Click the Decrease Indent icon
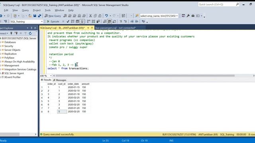 point(132,21)
